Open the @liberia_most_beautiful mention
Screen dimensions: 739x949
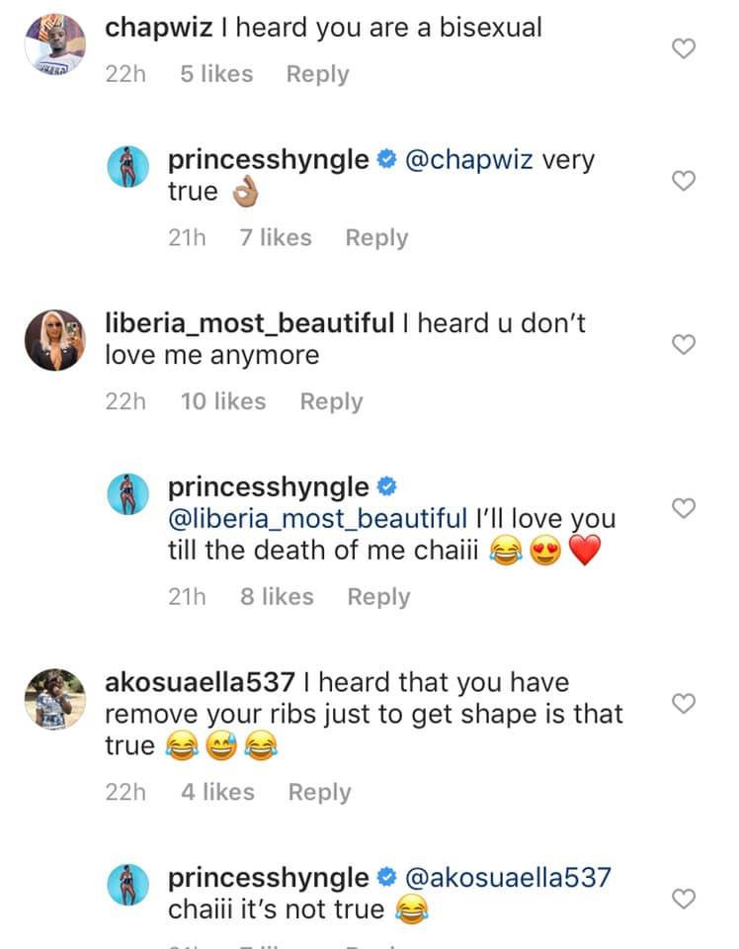click(x=317, y=518)
